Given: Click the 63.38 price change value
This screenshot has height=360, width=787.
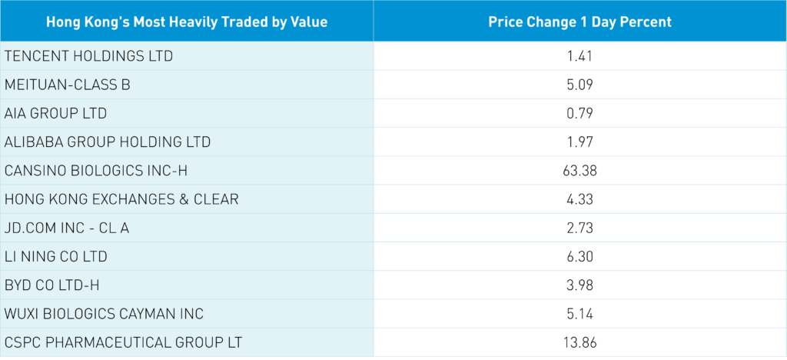Looking at the screenshot, I should pyautogui.click(x=579, y=171).
